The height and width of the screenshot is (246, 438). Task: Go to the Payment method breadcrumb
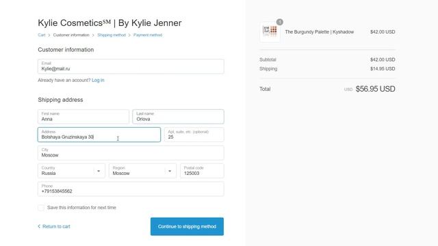click(148, 35)
